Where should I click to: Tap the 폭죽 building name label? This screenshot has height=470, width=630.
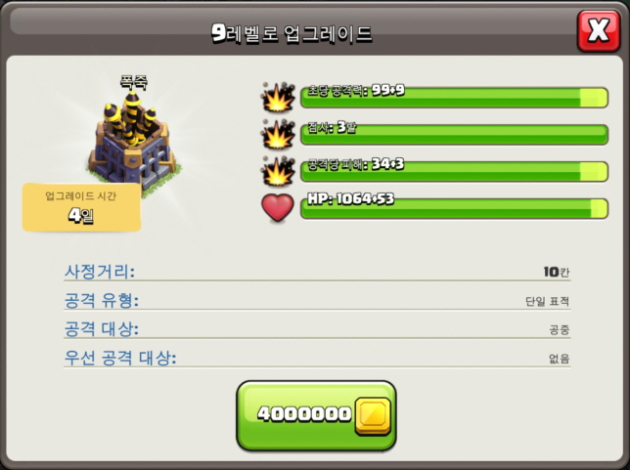(134, 82)
